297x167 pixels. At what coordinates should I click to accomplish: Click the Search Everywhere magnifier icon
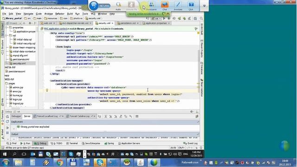coord(201,19)
